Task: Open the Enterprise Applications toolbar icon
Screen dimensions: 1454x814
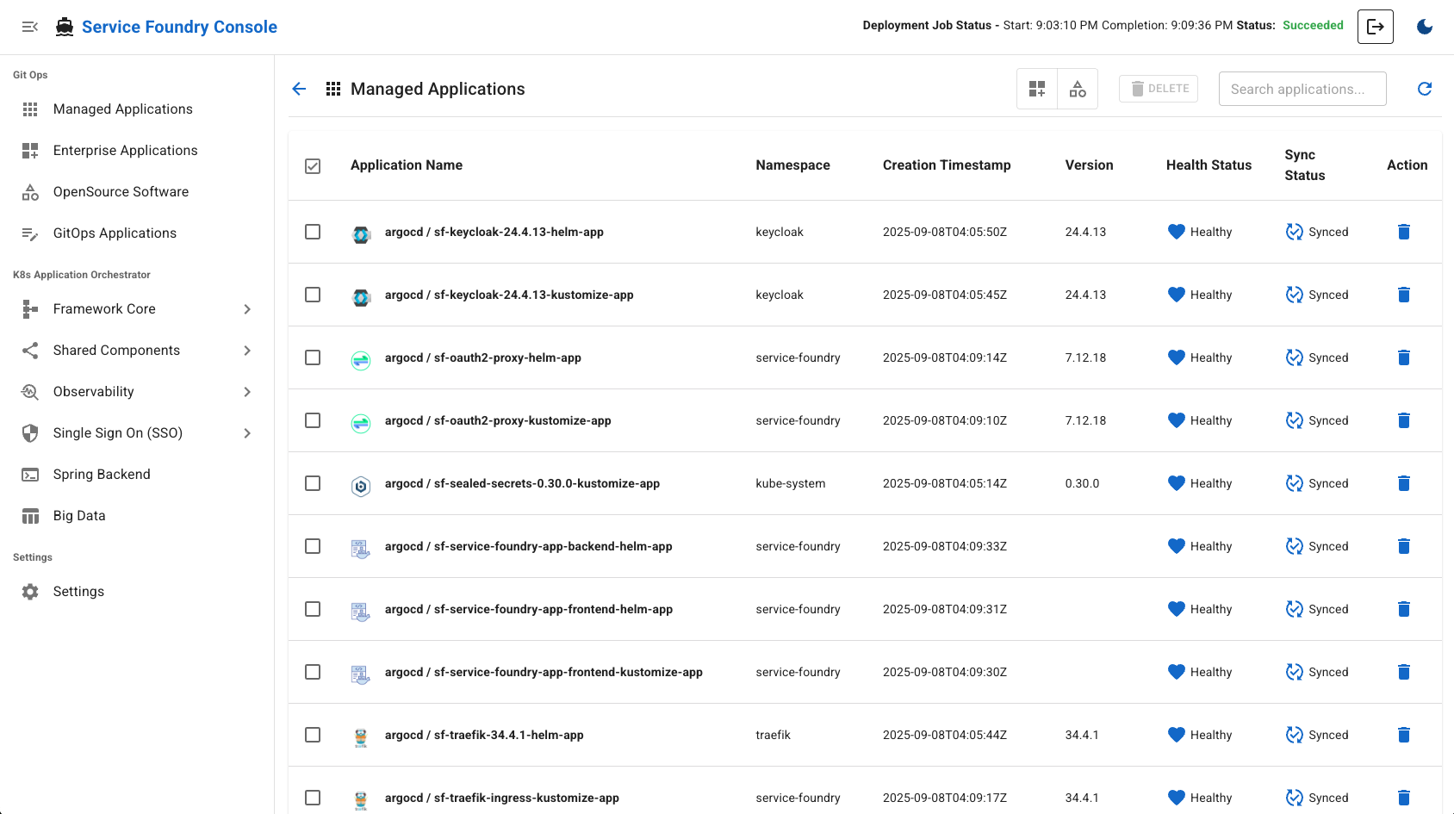Action: tap(1037, 89)
